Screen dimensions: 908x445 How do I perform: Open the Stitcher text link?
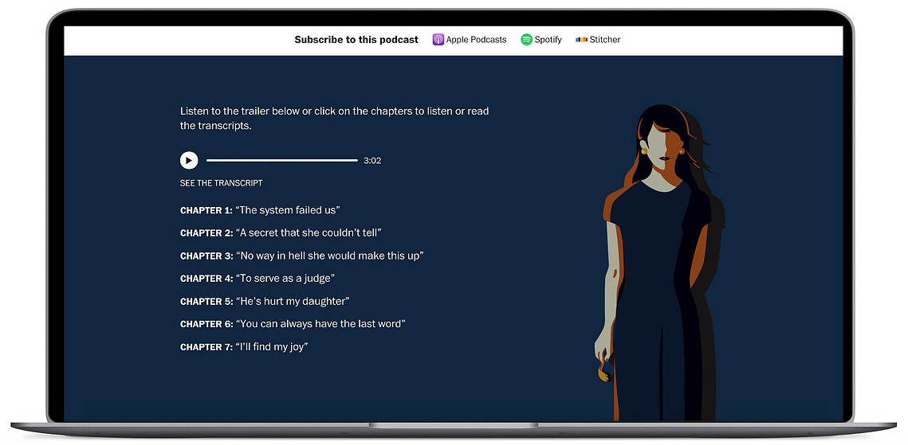[605, 40]
